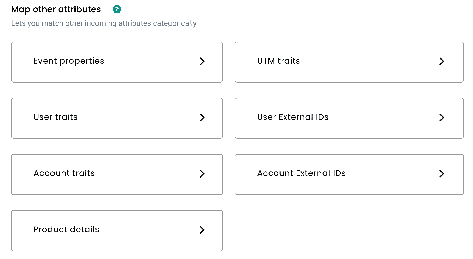
Task: Click the chevron on Event properties card
Action: click(202, 62)
